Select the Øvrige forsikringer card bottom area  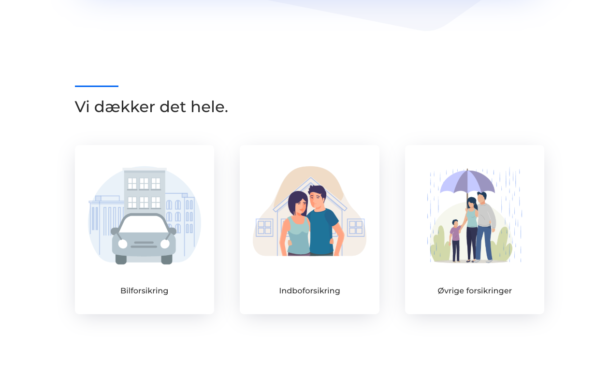coord(475,305)
